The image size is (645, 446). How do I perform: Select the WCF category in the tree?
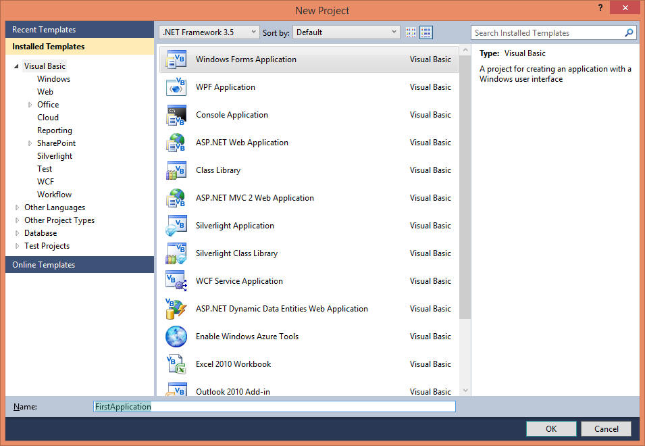45,182
